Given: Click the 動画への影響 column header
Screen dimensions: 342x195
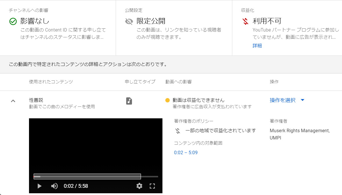Looking at the screenshot, I should pyautogui.click(x=178, y=82).
